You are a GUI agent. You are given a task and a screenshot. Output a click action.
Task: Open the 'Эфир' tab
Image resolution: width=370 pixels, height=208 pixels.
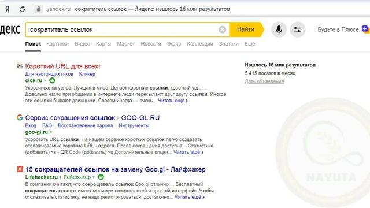[x=174, y=44]
